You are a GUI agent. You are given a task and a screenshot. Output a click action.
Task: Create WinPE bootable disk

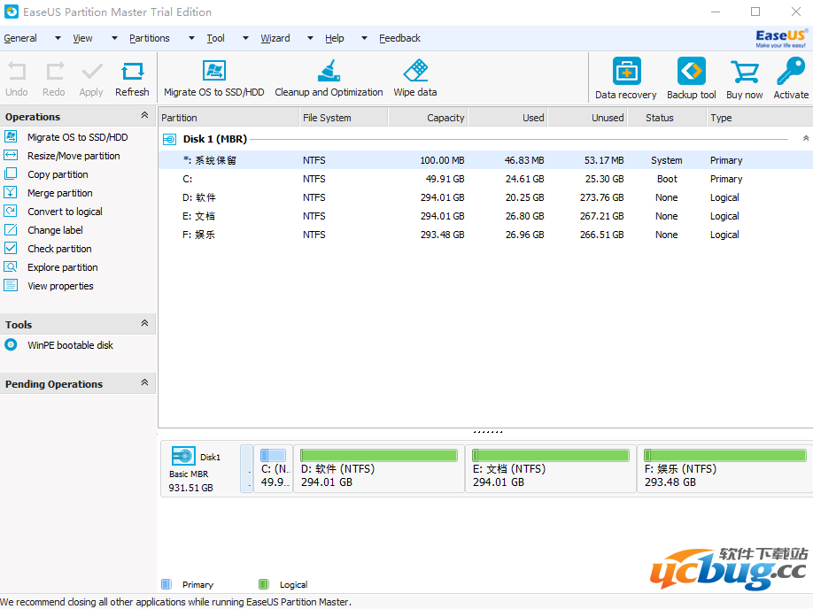click(x=70, y=345)
